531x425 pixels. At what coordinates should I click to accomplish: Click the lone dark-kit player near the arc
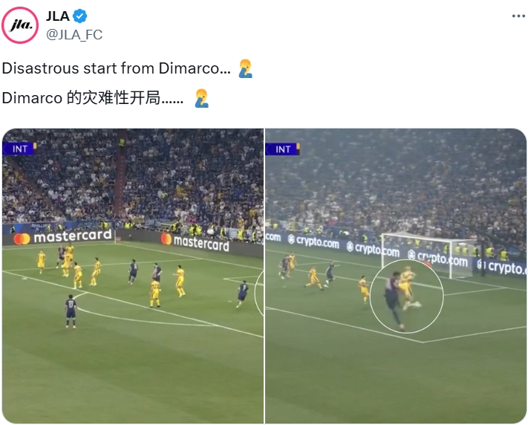tap(71, 311)
